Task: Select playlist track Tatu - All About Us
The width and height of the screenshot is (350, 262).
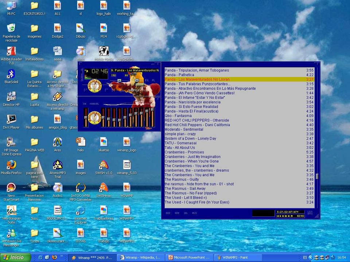Action: [x=239, y=147]
